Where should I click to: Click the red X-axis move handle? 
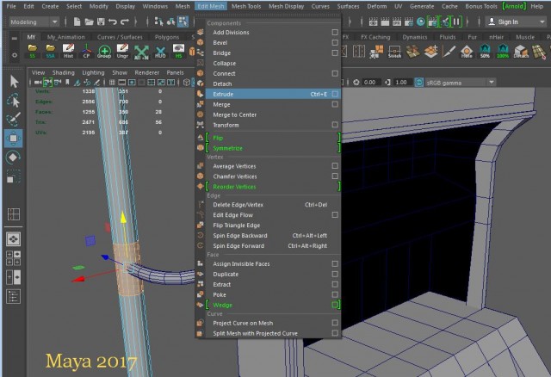(x=78, y=280)
